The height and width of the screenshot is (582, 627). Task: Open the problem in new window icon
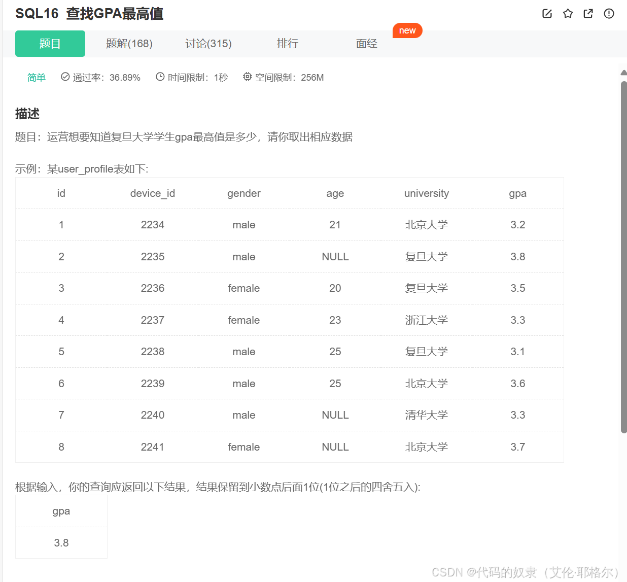pyautogui.click(x=588, y=14)
